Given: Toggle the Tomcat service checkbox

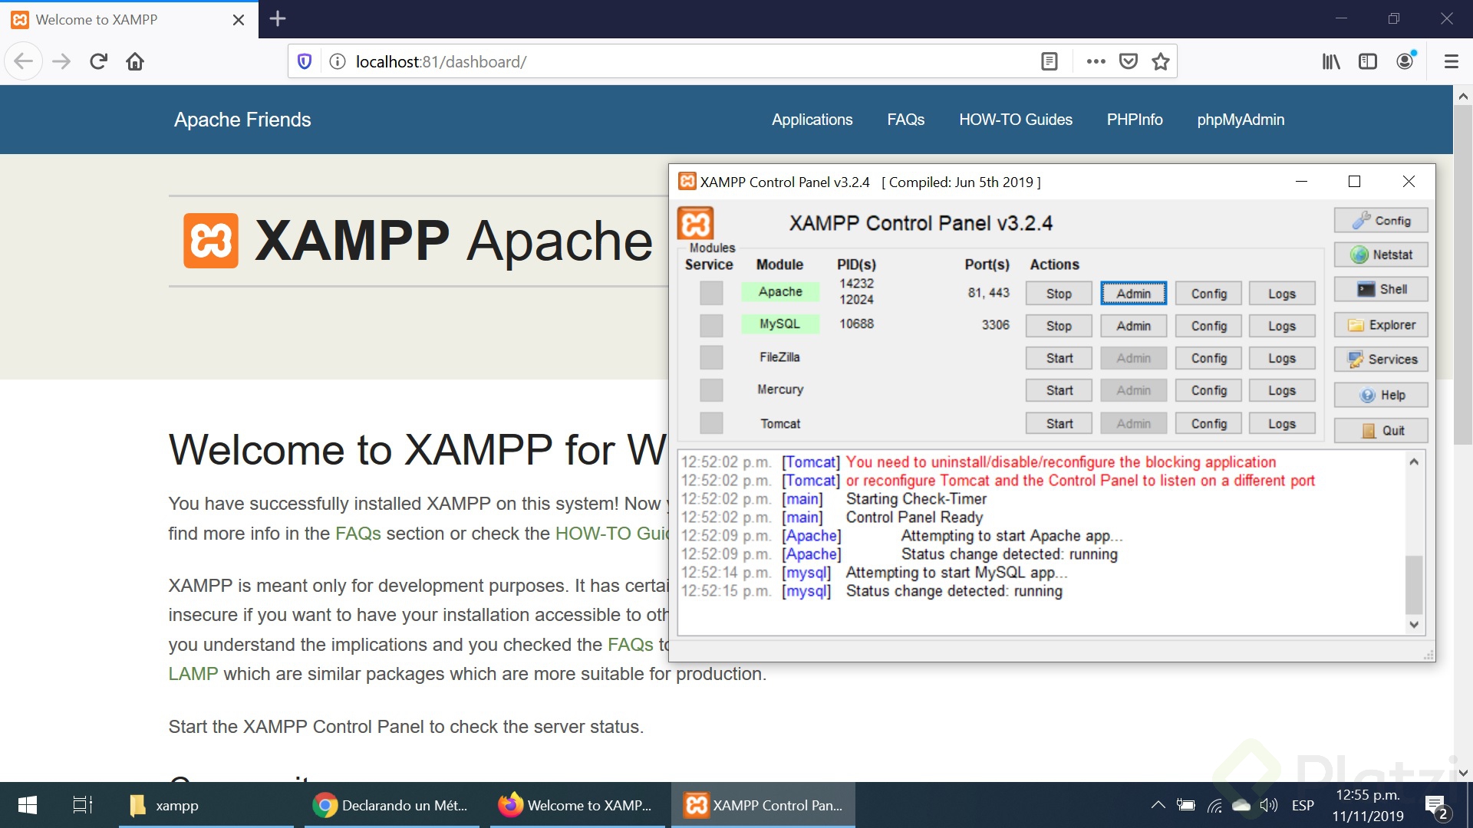Looking at the screenshot, I should (x=711, y=423).
